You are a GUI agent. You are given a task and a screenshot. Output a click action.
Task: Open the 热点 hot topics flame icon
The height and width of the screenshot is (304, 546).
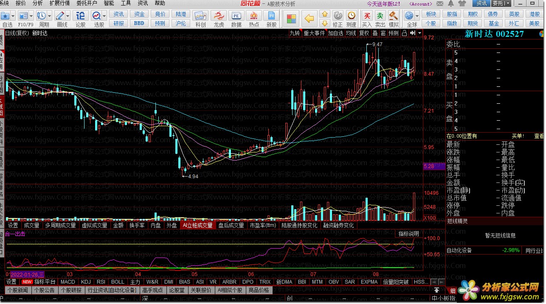pos(254,17)
